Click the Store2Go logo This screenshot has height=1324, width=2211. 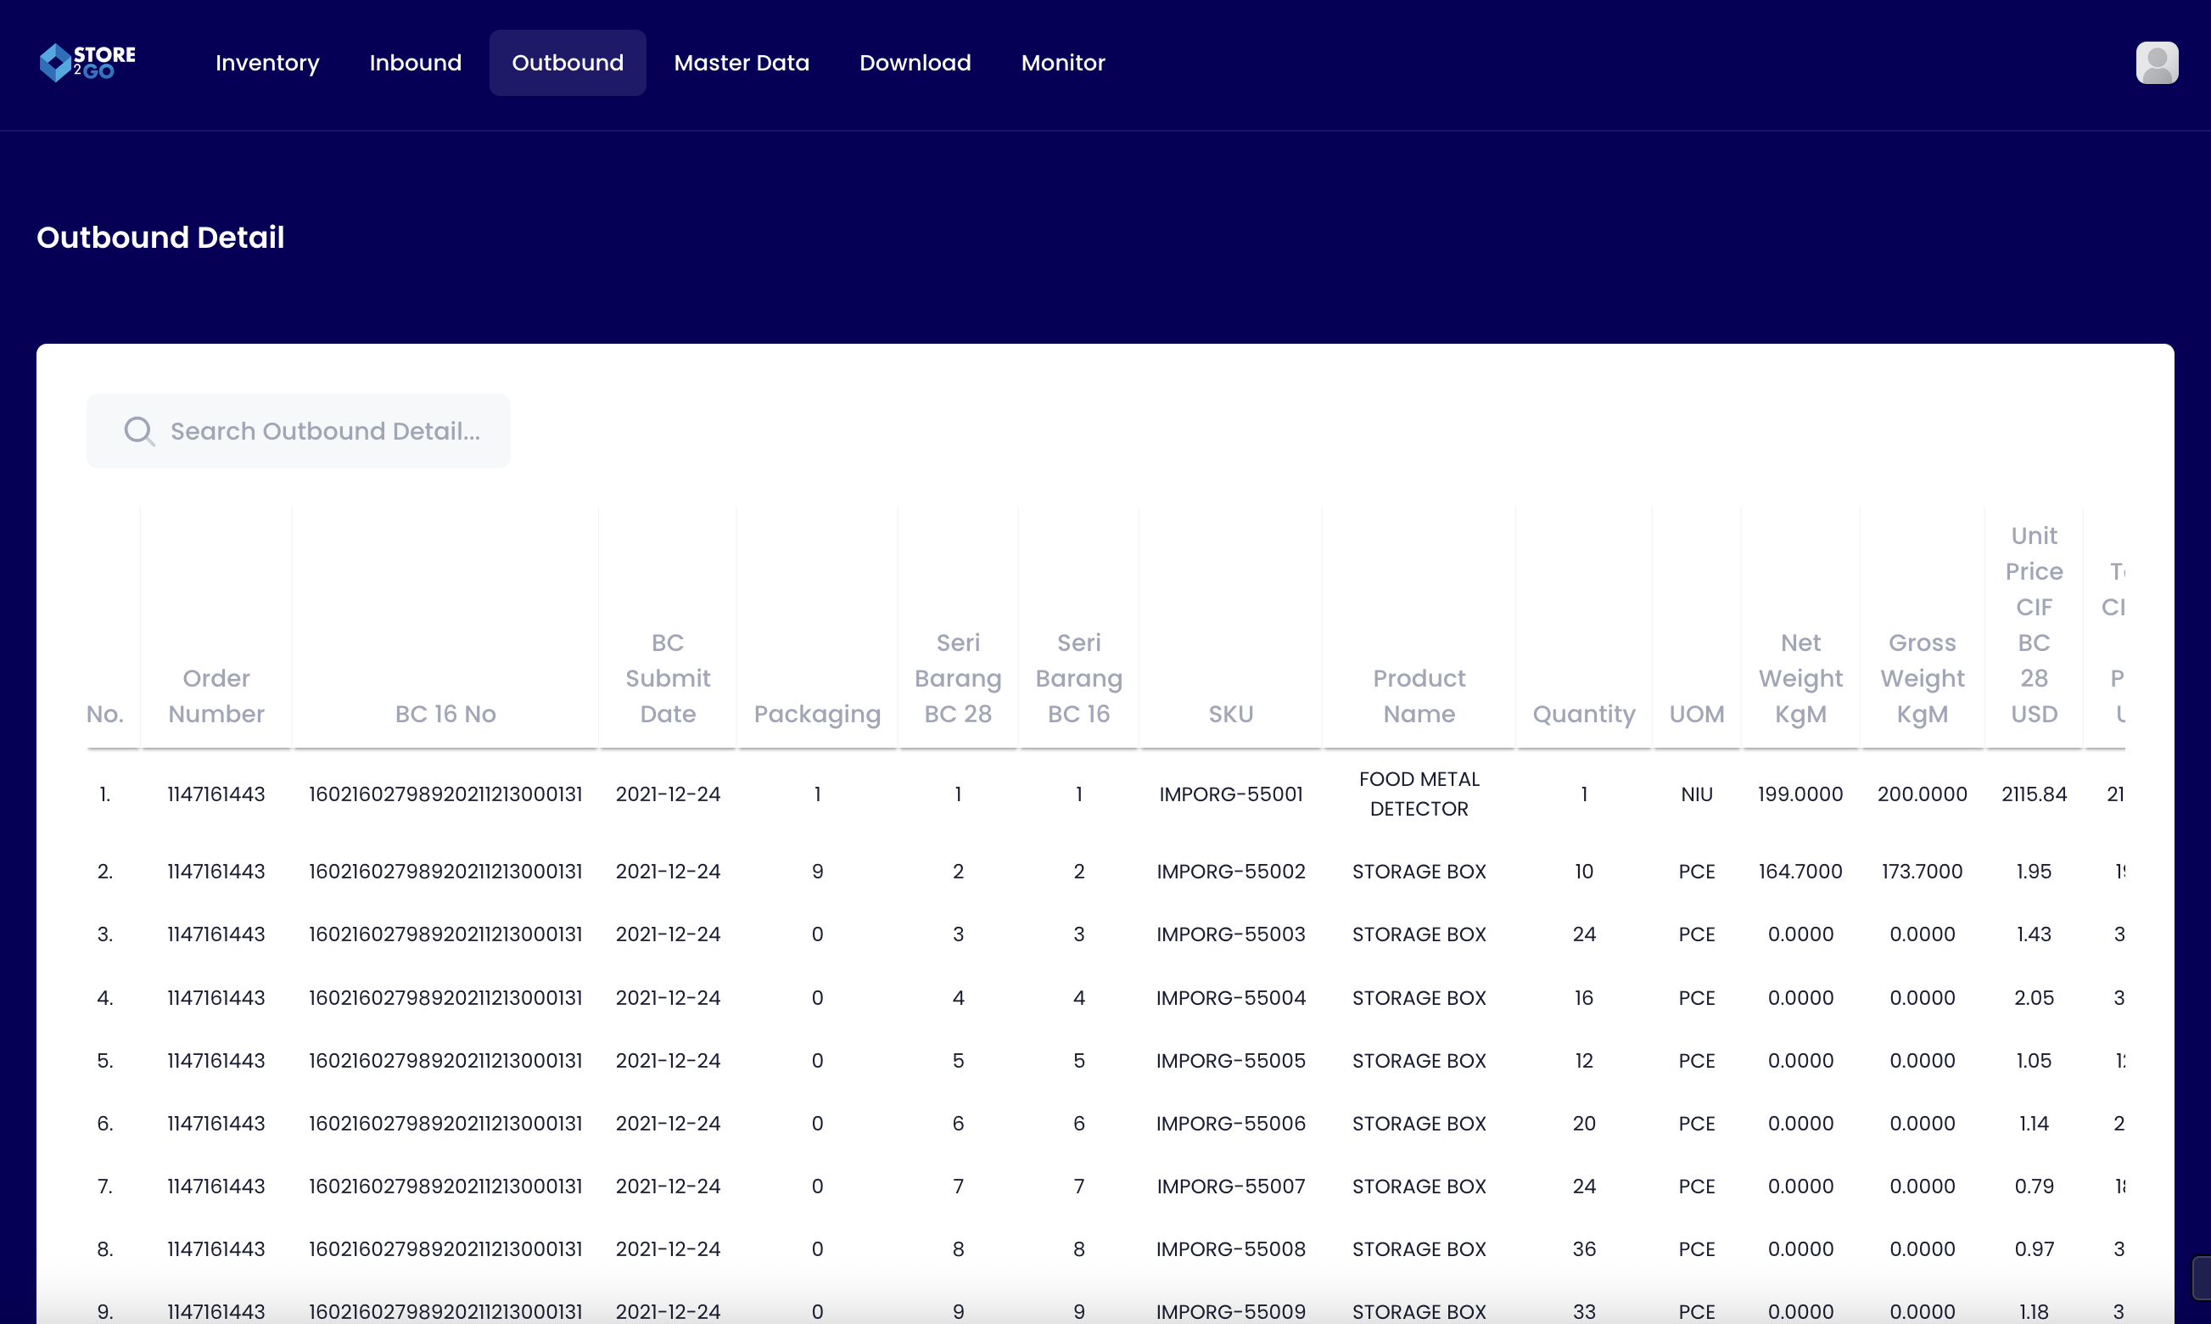click(87, 63)
